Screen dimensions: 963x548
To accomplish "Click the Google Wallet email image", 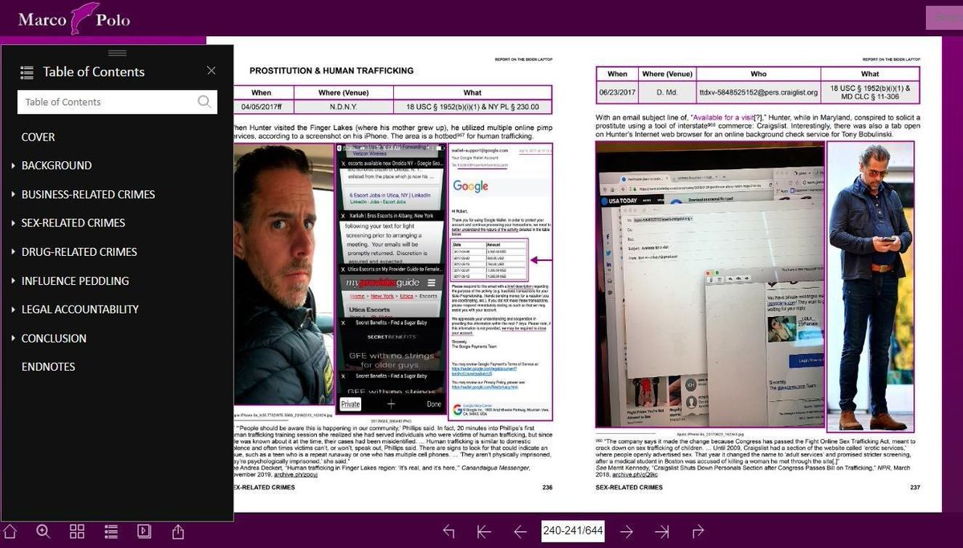I will point(501,282).
